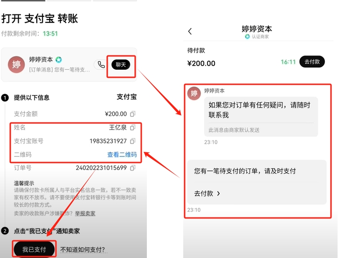Tap the verified badge next to 婷婷资本 name
This screenshot has height=258, width=338.
(x=59, y=60)
